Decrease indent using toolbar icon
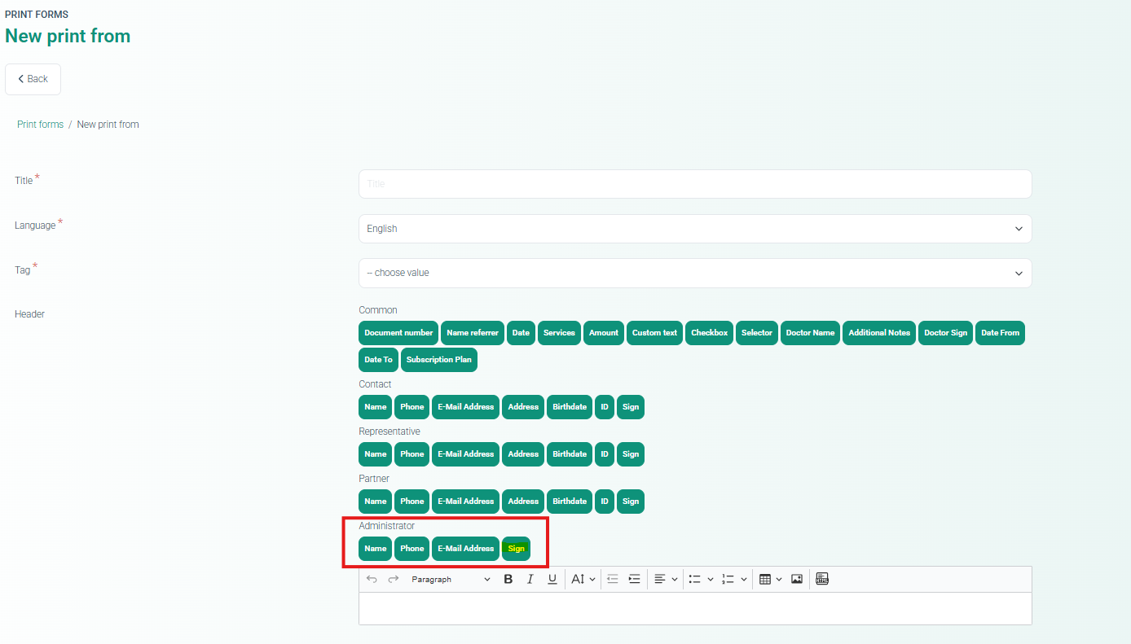The image size is (1131, 644). [x=613, y=579]
